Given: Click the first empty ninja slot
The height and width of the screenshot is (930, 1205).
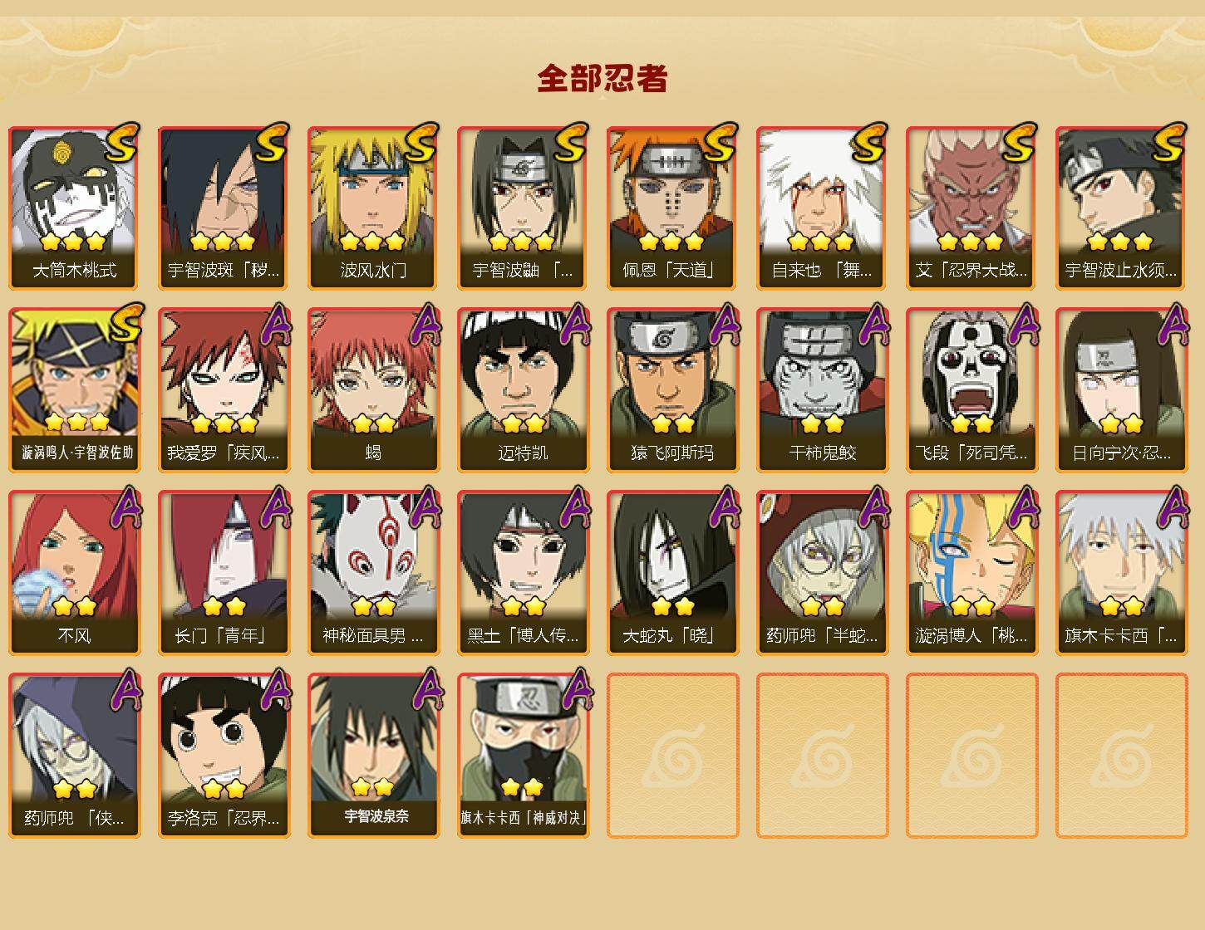Looking at the screenshot, I should point(673,756).
